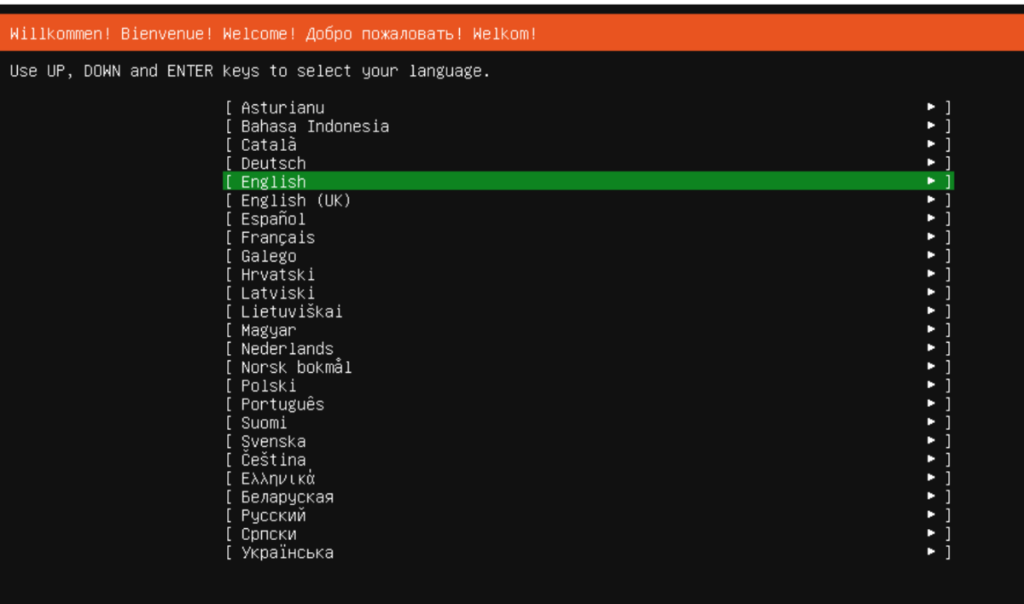The width and height of the screenshot is (1024, 604).
Task: Pick Hrvatski from the list
Action: click(588, 275)
